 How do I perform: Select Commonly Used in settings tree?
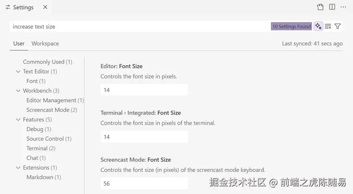click(x=47, y=62)
